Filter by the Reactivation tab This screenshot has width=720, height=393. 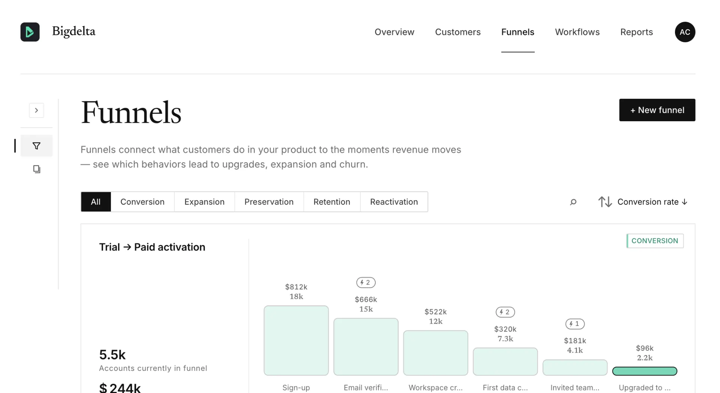(394, 202)
